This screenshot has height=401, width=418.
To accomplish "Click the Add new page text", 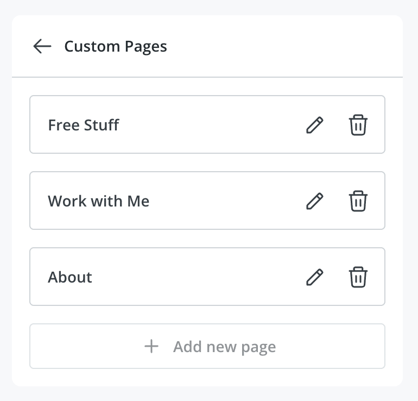I will tap(224, 347).
